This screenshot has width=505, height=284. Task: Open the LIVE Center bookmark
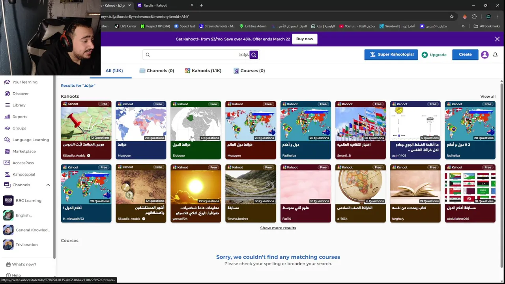(x=125, y=26)
